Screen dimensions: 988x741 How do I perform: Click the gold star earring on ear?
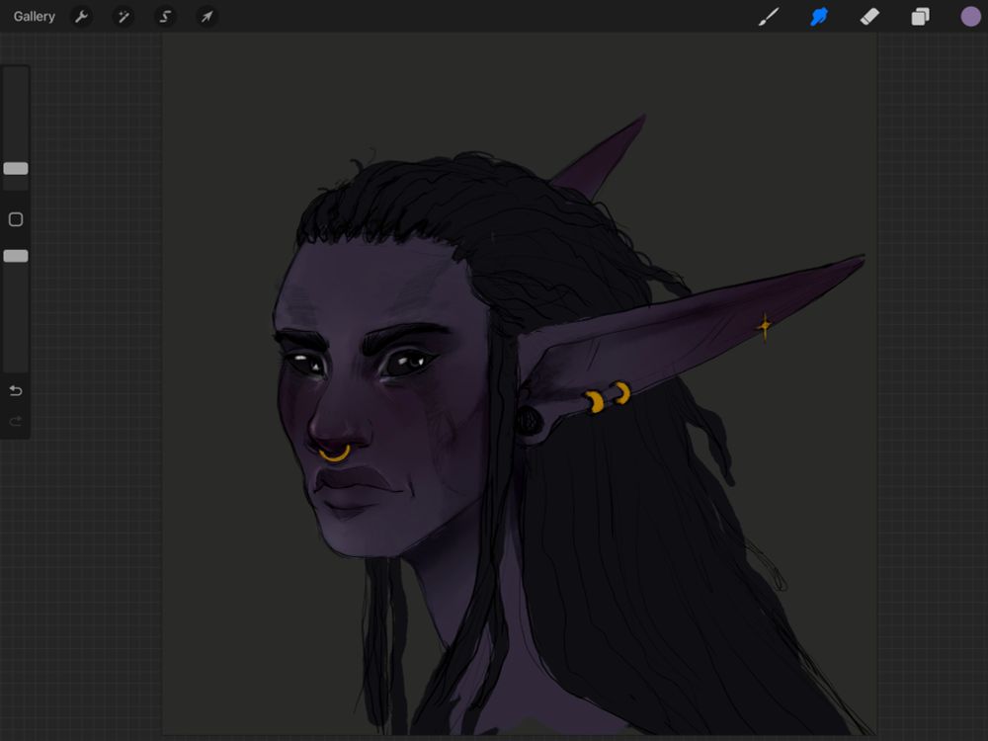[x=764, y=326]
